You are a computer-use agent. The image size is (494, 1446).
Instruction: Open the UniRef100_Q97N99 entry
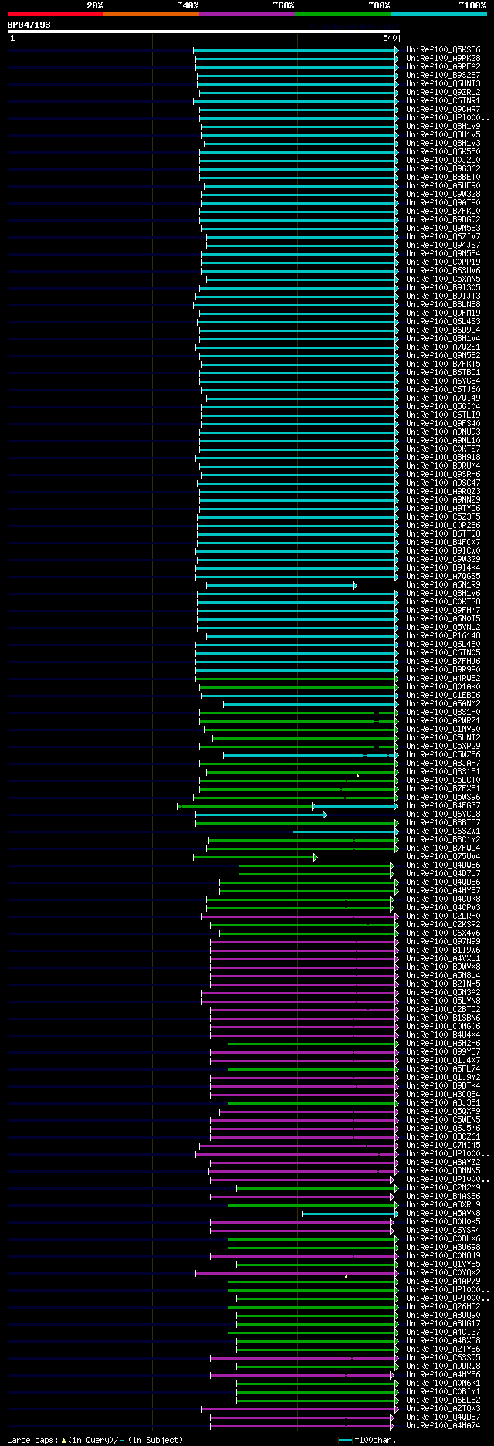tap(443, 941)
